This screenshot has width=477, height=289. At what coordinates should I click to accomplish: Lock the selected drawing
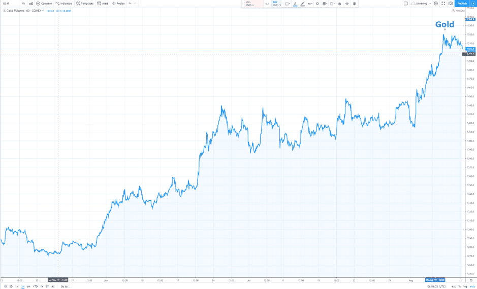pos(339,4)
